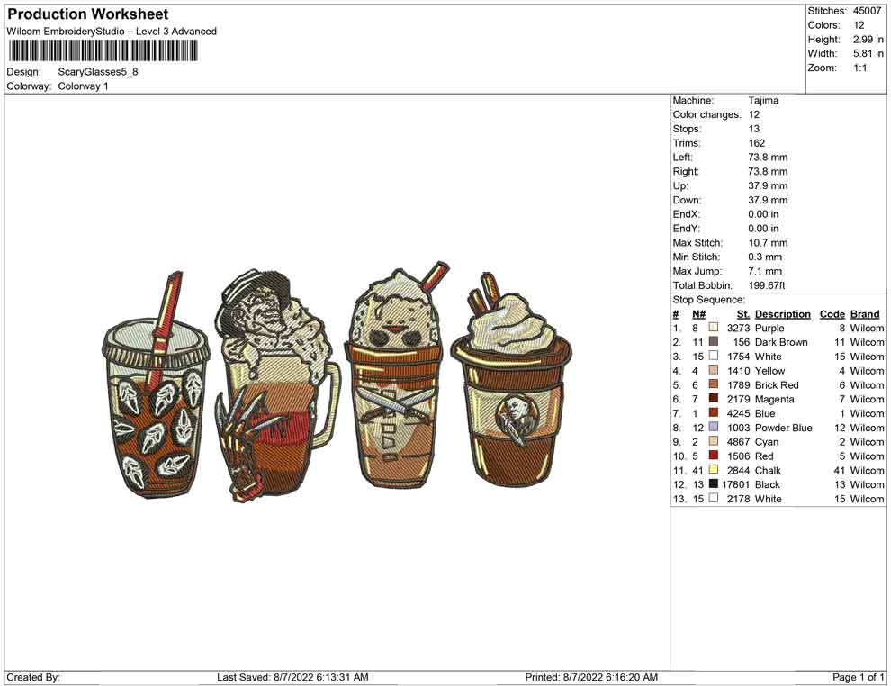The image size is (891, 686).
Task: Click the Brand column header
Action: (865, 313)
